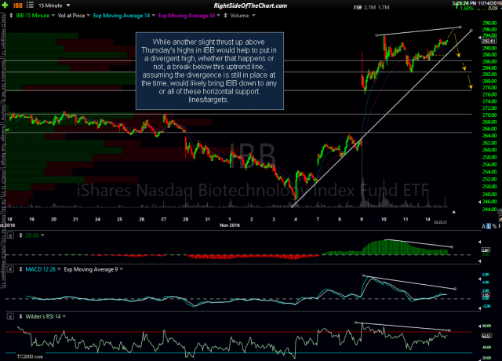Image resolution: width=502 pixels, height=361 pixels.
Task: Click the move handle of the RSI pane
Action: coord(21,316)
